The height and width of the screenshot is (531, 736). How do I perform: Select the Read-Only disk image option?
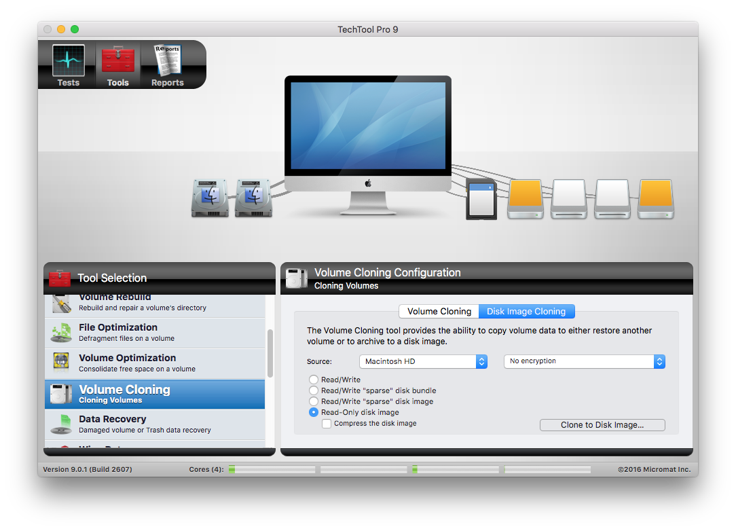coord(314,412)
